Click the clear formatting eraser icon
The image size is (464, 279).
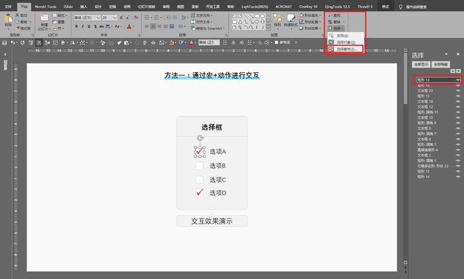[x=136, y=18]
